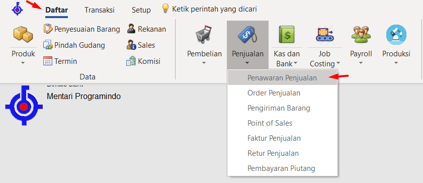This screenshot has height=183, width=423.
Task: Switch to the Transaksi tab
Action: [x=100, y=10]
